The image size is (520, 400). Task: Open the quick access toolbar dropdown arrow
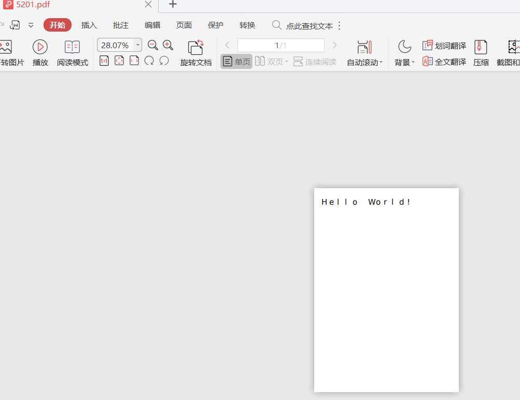(x=31, y=25)
